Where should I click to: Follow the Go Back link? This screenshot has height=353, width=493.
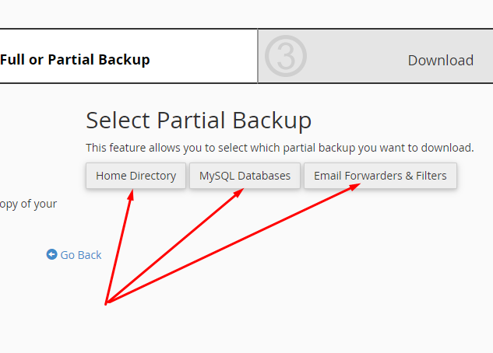80,255
